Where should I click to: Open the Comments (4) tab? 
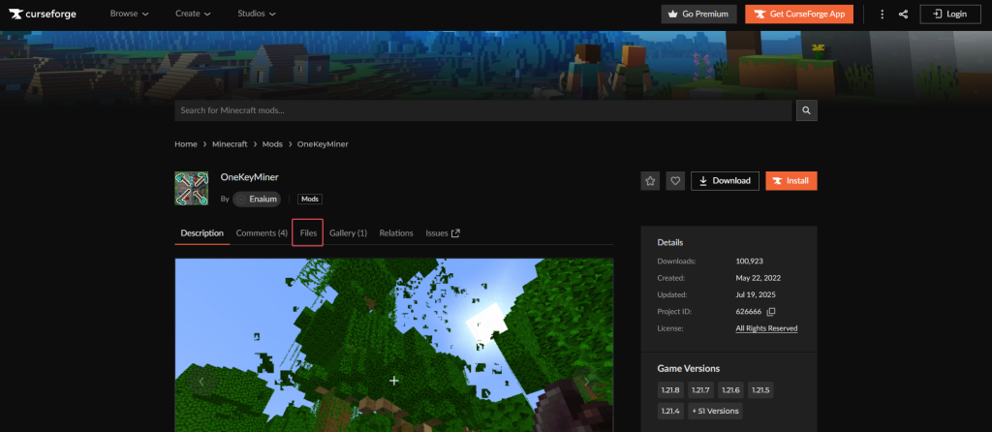coord(262,233)
